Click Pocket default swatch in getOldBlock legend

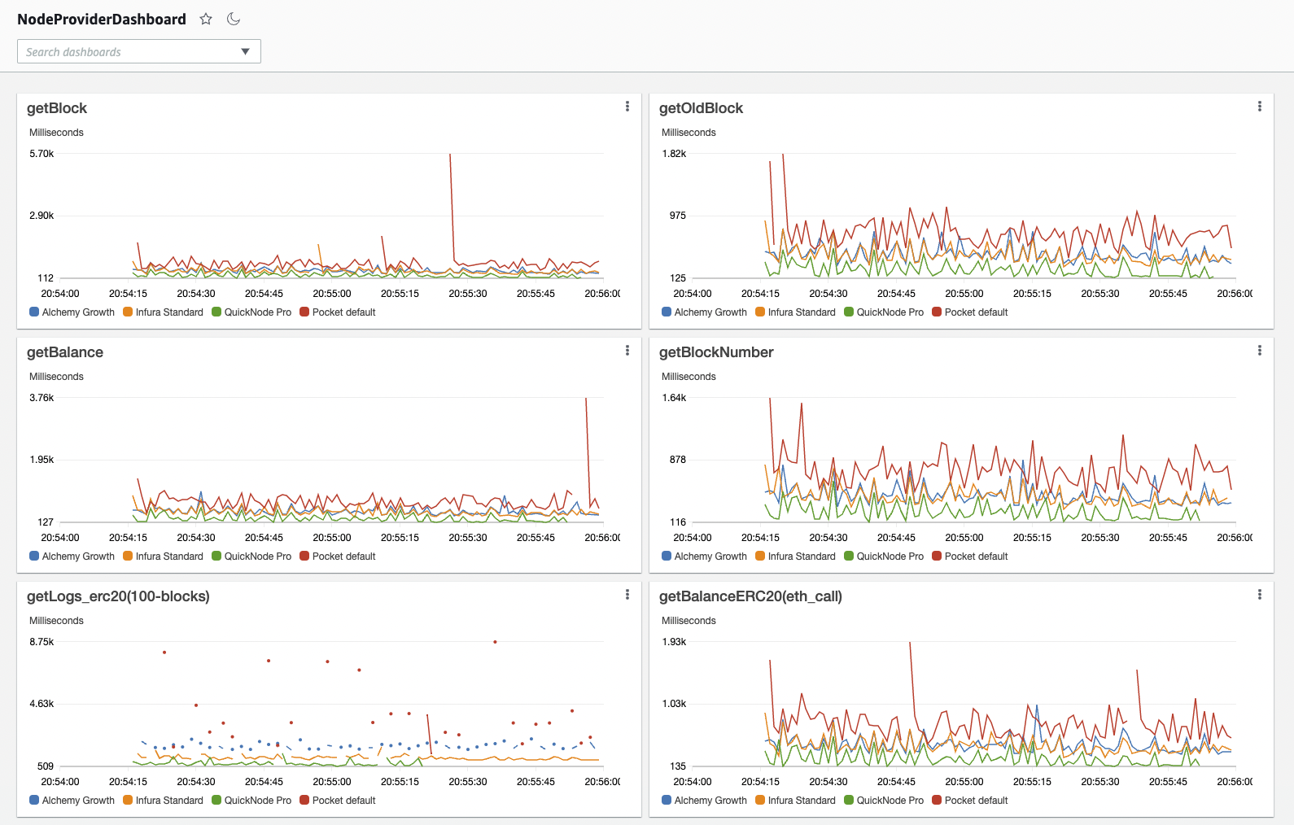tap(937, 312)
